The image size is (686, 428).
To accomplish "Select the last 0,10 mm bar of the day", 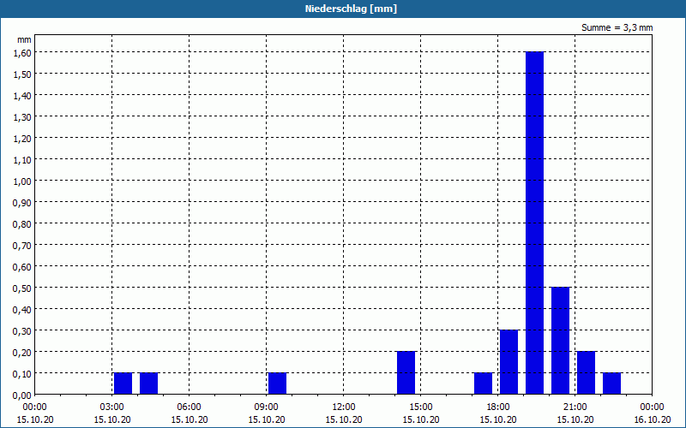I will point(612,383).
